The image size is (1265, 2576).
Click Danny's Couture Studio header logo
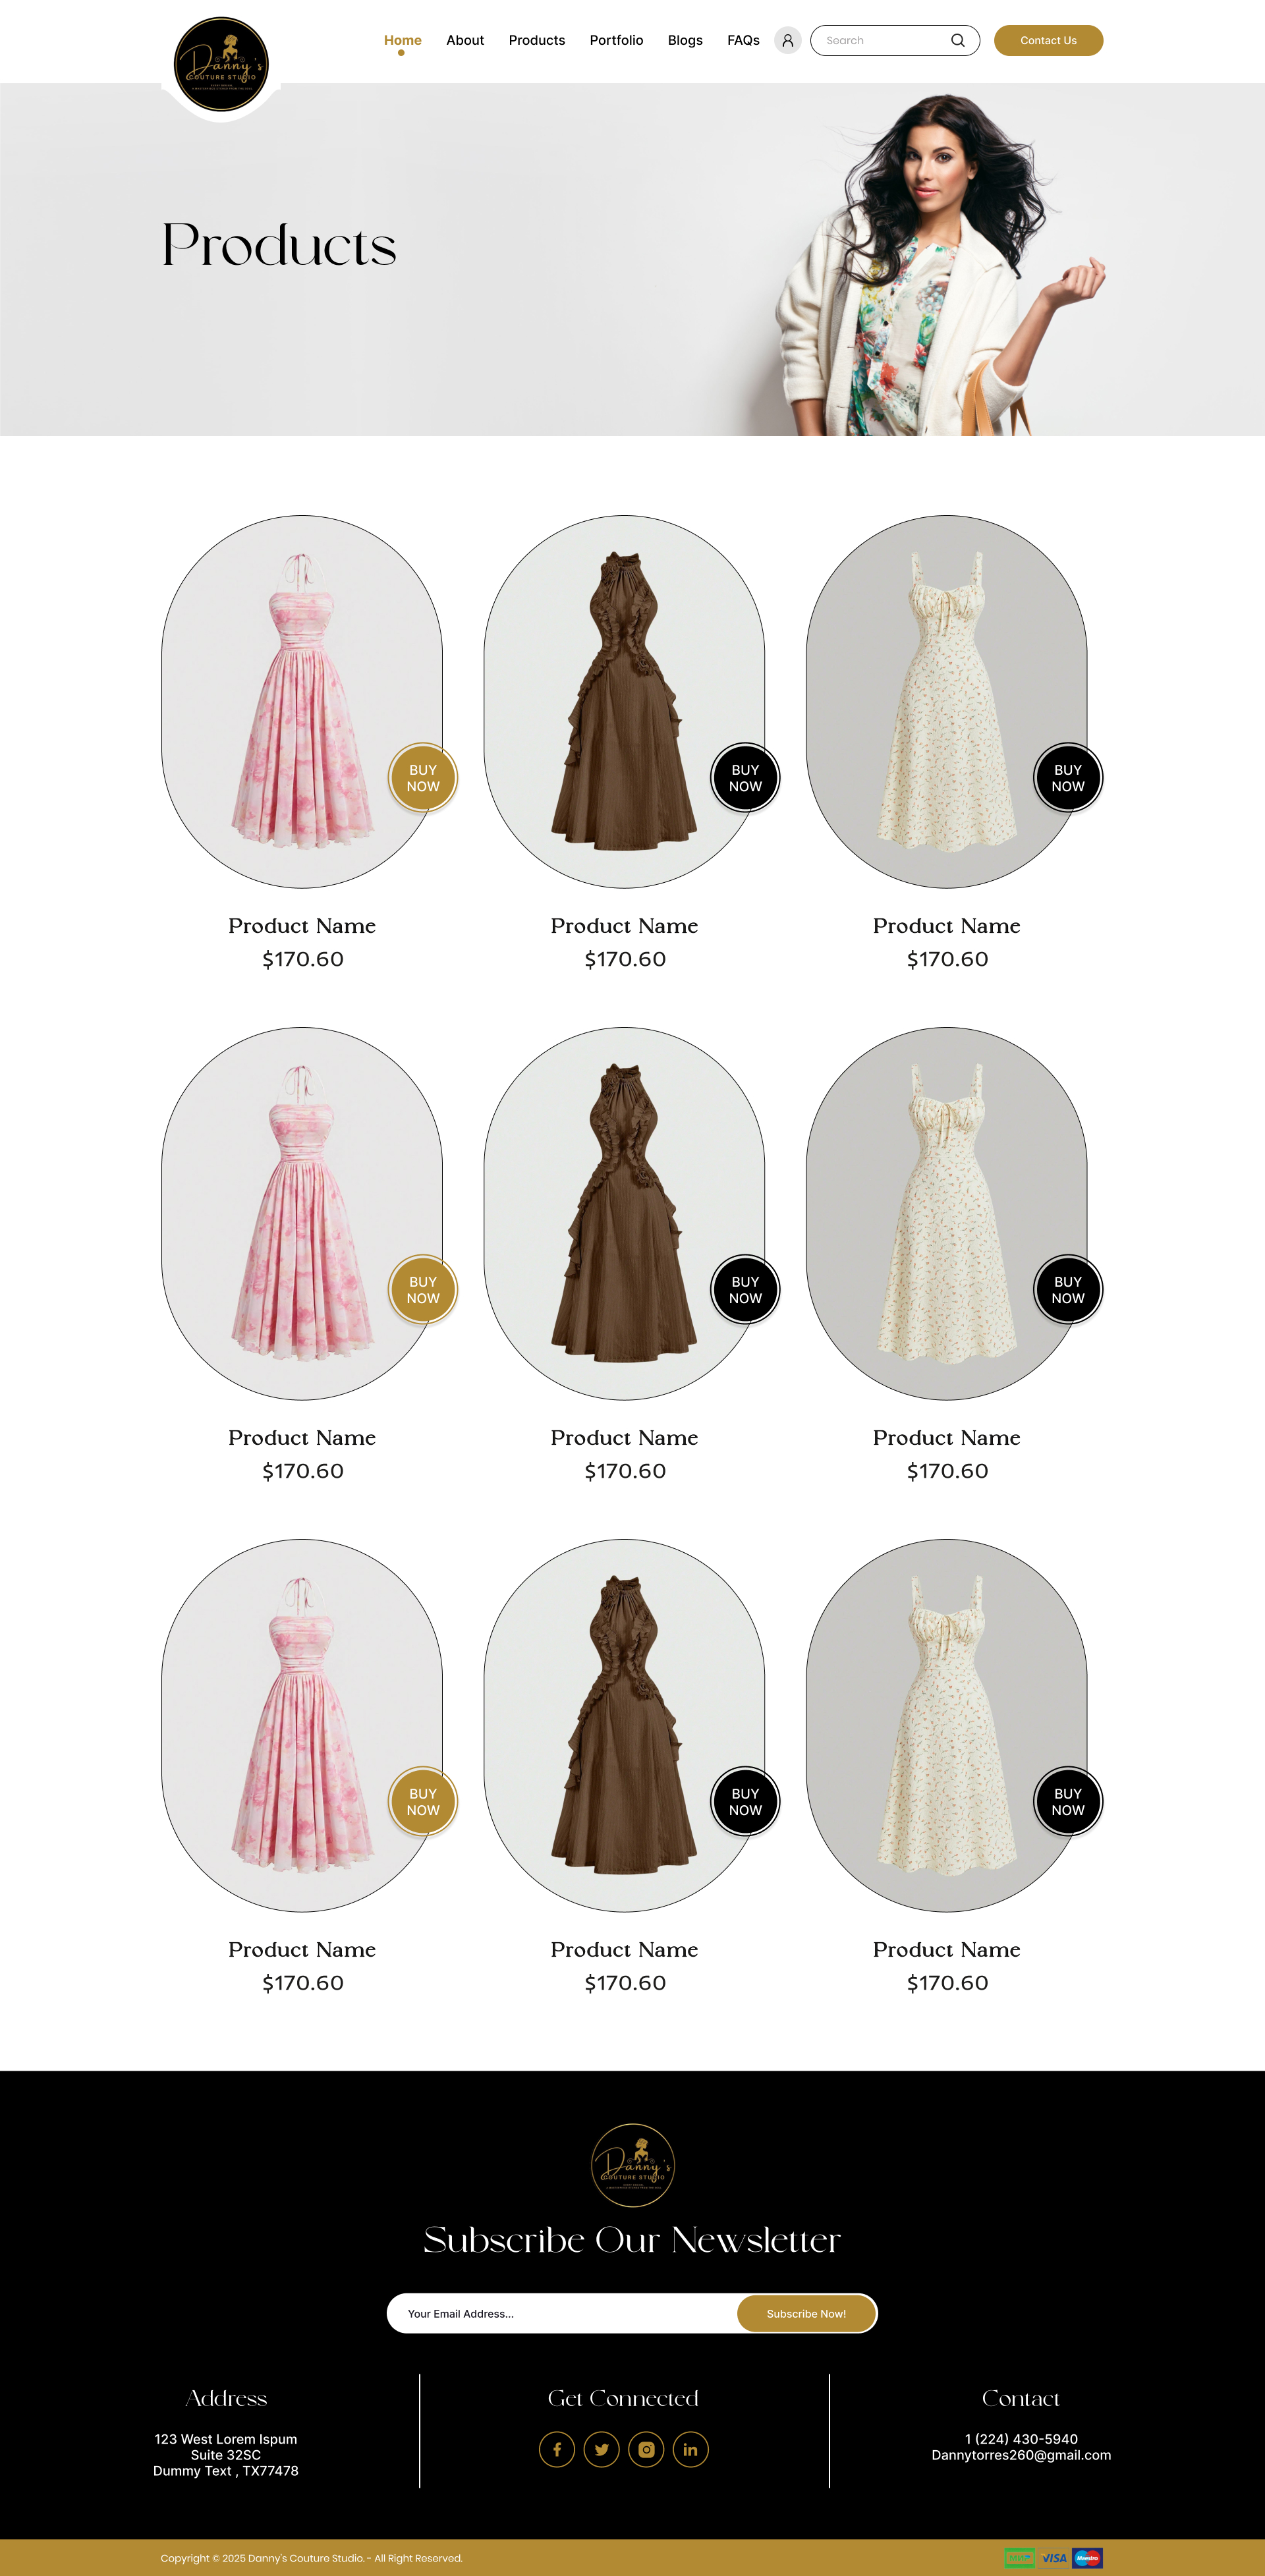tap(221, 64)
